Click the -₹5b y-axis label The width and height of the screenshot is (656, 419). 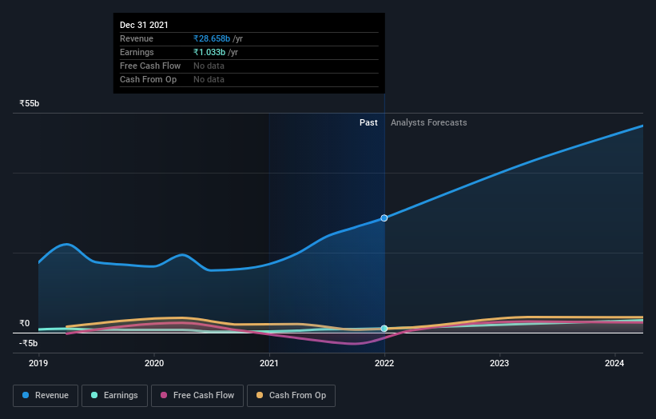(29, 343)
